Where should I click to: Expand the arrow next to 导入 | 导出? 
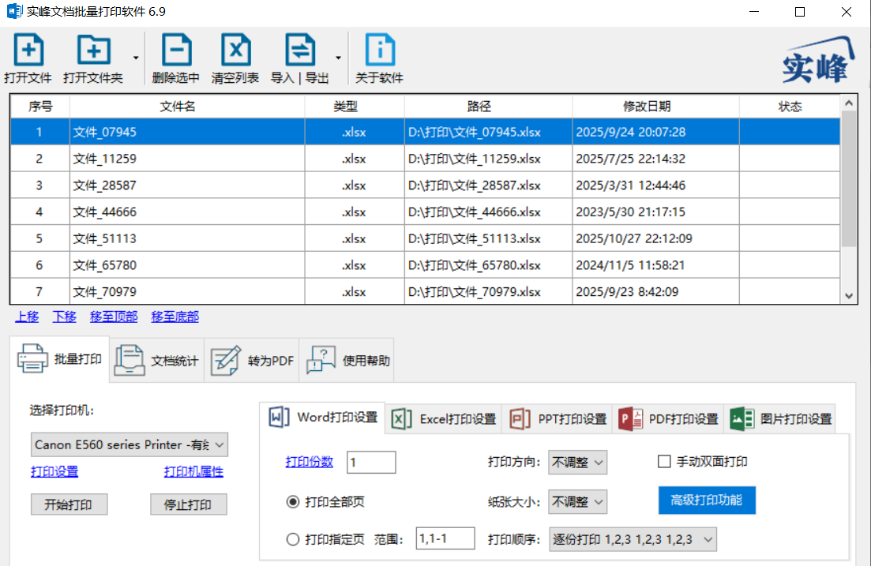coord(338,58)
